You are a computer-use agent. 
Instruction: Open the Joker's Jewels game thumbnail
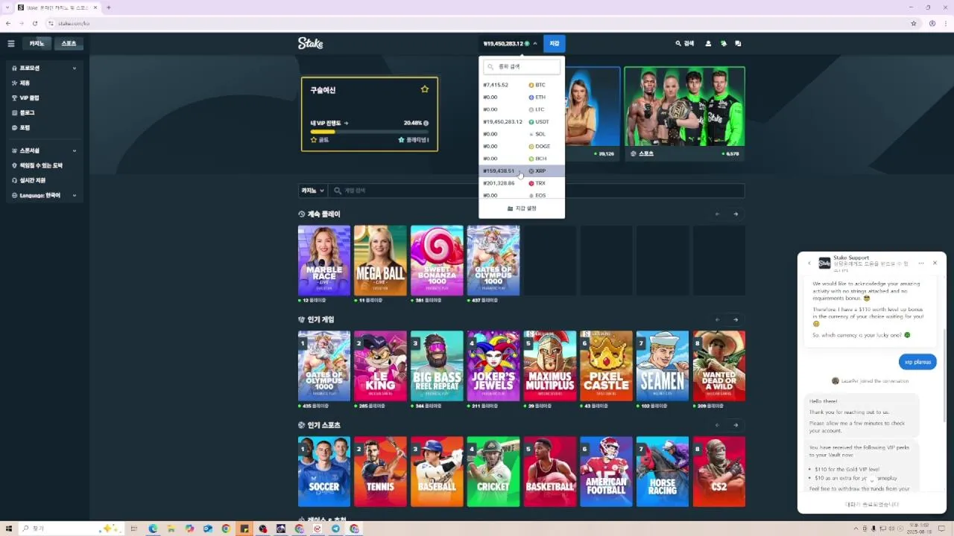tap(493, 366)
